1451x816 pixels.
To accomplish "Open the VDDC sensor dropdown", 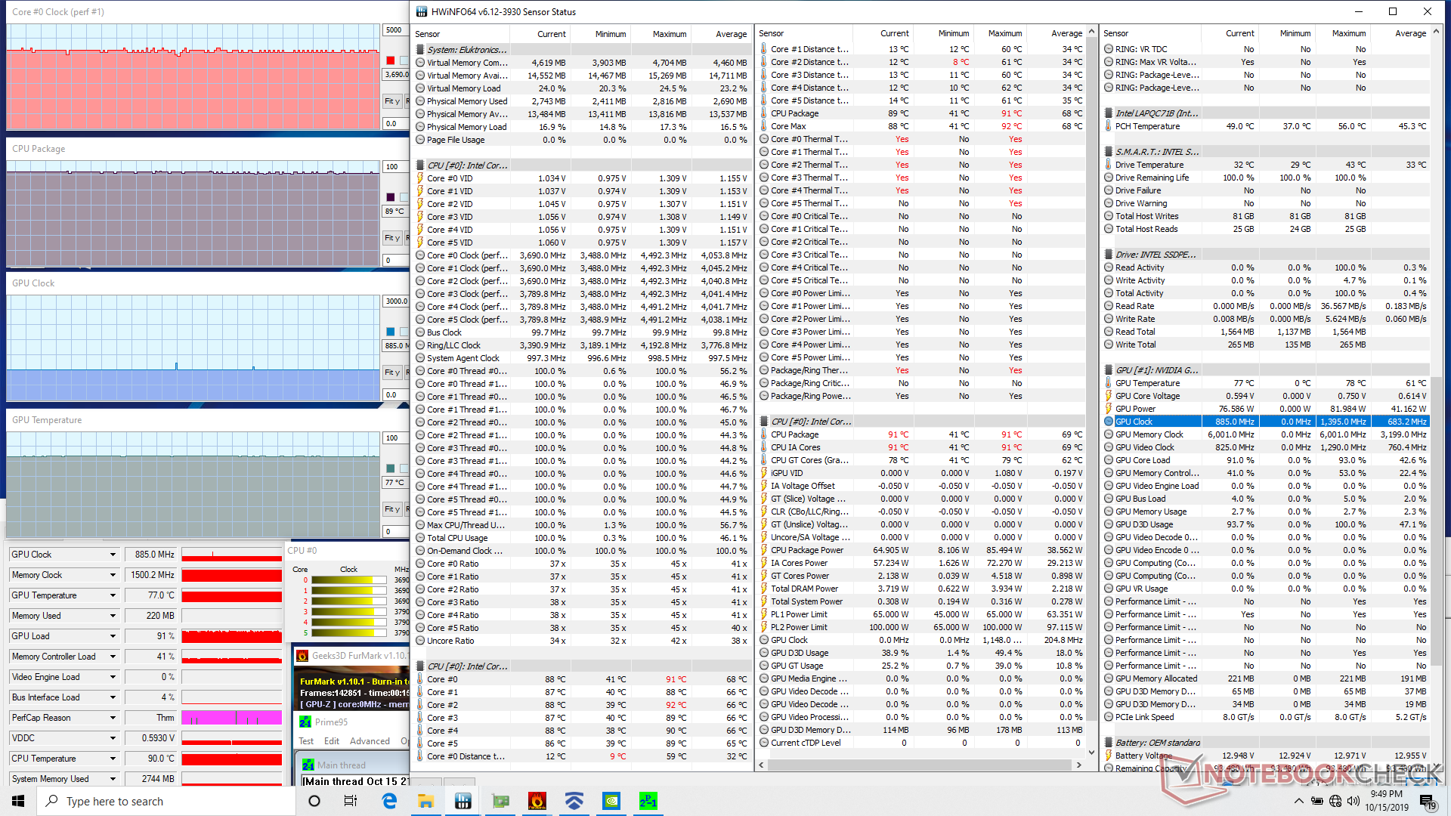I will [113, 738].
